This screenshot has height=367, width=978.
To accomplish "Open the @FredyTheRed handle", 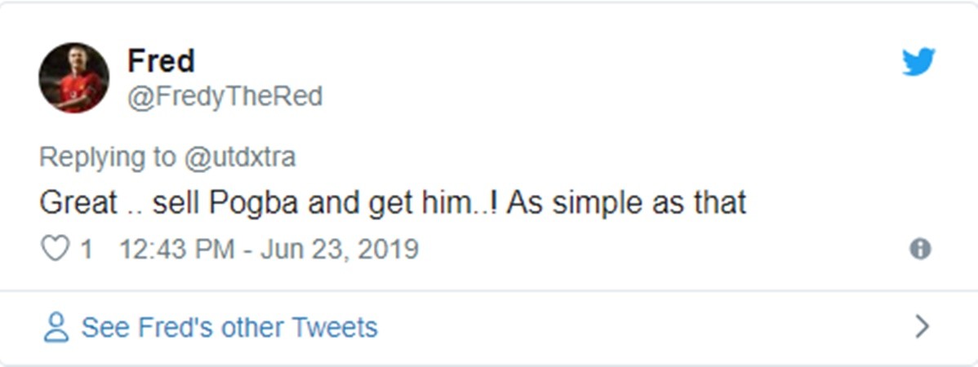I will coord(224,97).
